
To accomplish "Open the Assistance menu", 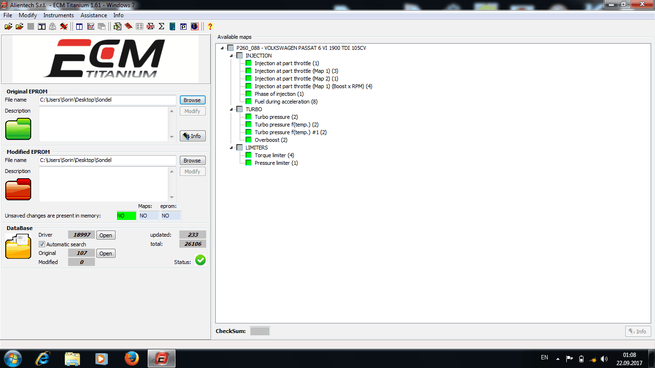I will tap(94, 15).
